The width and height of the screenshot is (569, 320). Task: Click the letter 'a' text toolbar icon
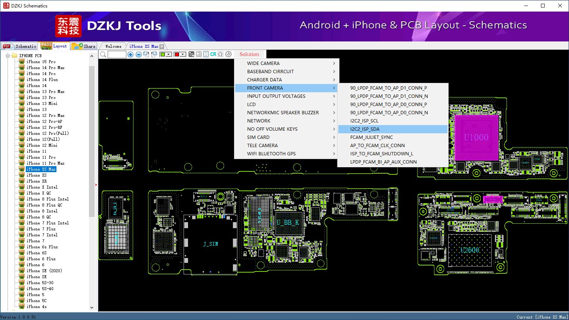pyautogui.click(x=199, y=54)
